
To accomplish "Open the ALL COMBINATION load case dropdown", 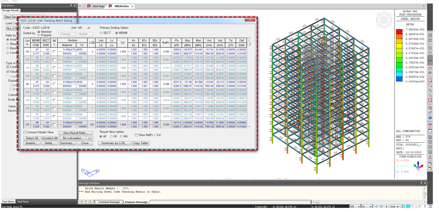I will [12, 28].
